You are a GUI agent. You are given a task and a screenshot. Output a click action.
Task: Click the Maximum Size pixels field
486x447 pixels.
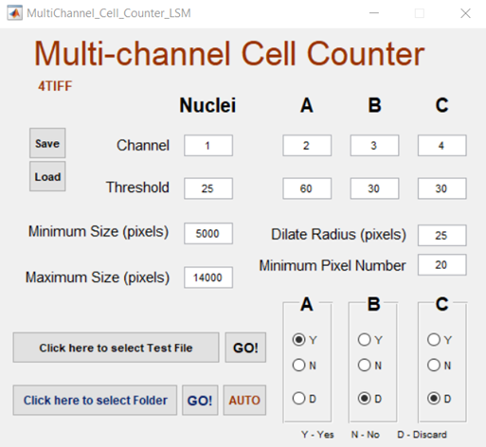click(208, 277)
